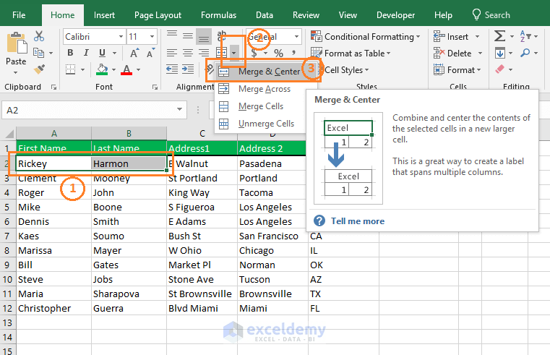Screen dimensions: 550x355
Task: Click the Clear eraser icon
Action: pyautogui.click(x=500, y=69)
